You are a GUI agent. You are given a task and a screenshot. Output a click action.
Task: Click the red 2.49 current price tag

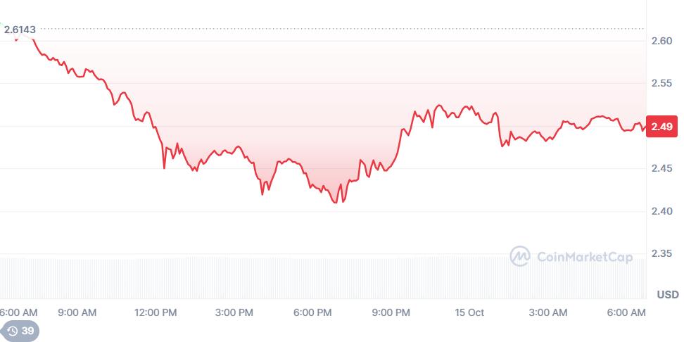(x=663, y=127)
